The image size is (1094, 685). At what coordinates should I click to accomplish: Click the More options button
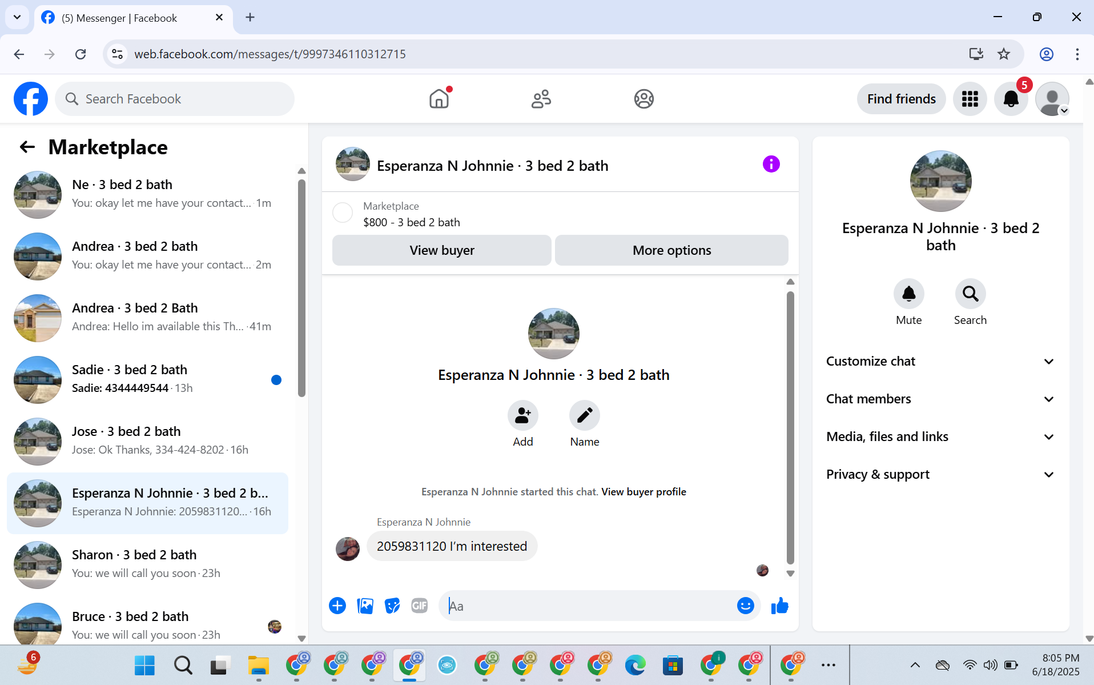[671, 250]
